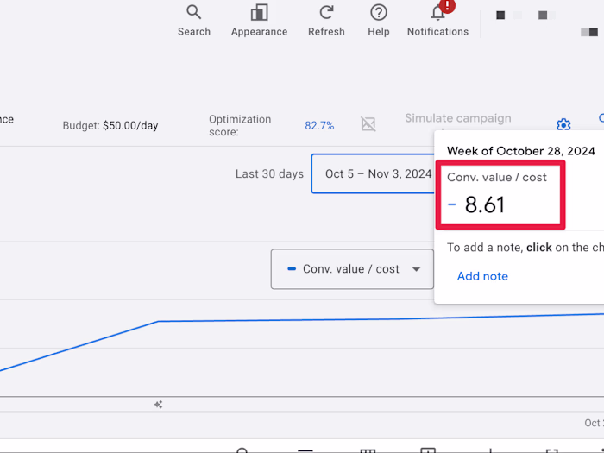Click the blue settings gear icon
Image resolution: width=604 pixels, height=453 pixels.
563,124
